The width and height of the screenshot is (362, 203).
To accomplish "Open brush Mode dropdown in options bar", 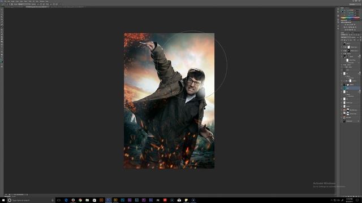I will click(24, 4).
